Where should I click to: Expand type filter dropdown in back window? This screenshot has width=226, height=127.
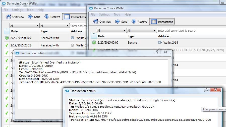[54, 26]
